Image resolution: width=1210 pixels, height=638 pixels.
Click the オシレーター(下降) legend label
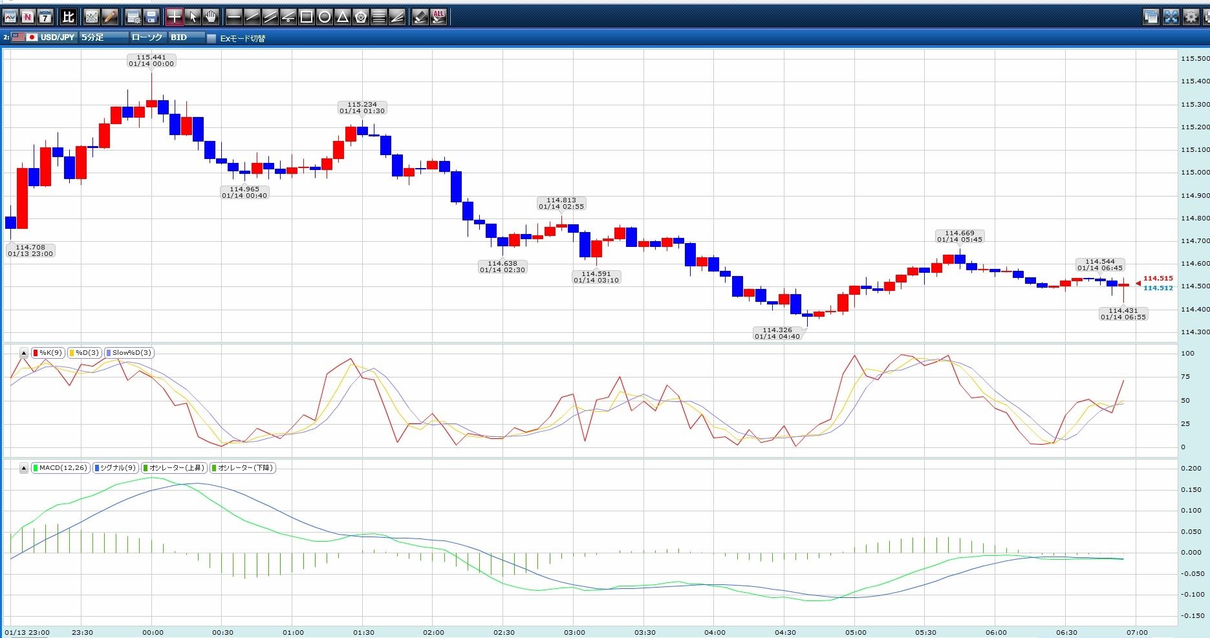[x=243, y=468]
